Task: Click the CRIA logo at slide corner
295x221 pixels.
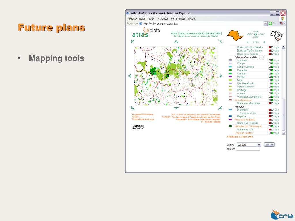Action: pos(282,215)
